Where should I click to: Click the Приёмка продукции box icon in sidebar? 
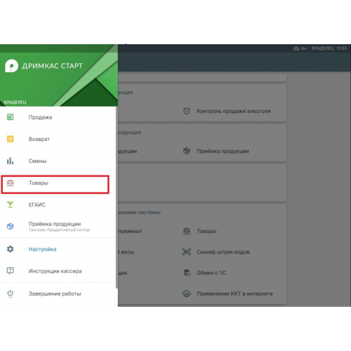(x=10, y=226)
